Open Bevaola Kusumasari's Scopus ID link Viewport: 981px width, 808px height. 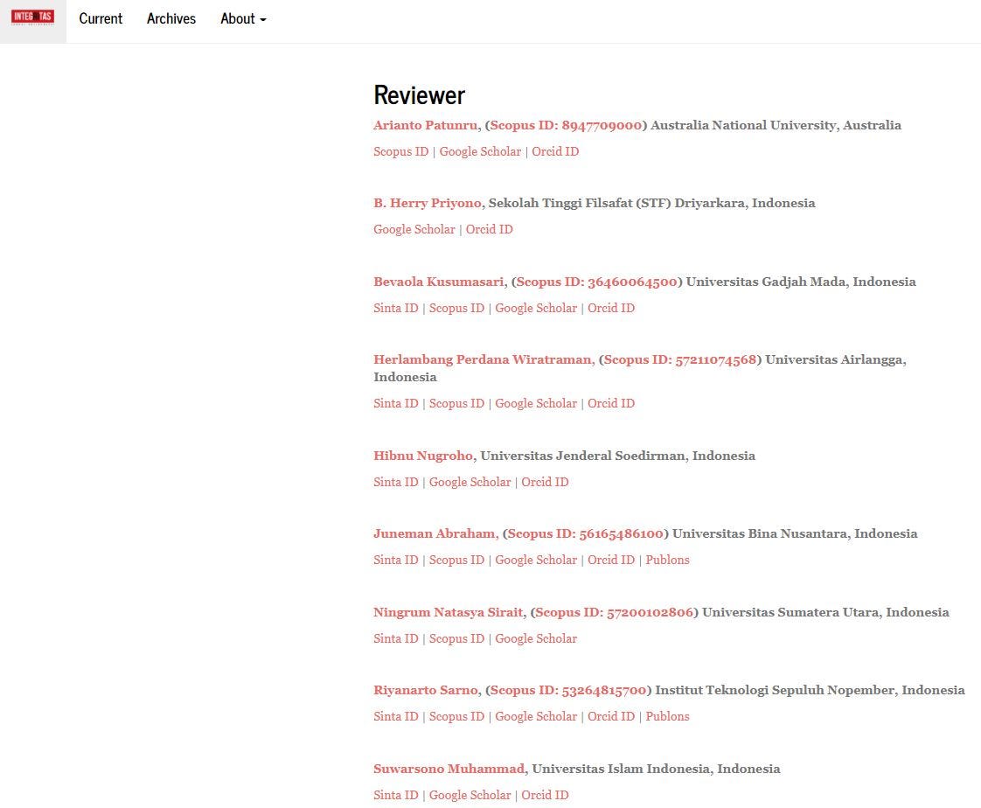pyautogui.click(x=456, y=308)
